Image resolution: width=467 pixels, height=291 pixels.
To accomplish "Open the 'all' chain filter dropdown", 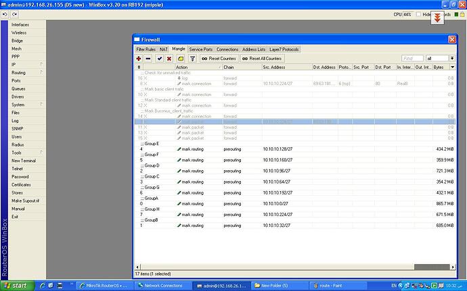I will tap(452, 58).
